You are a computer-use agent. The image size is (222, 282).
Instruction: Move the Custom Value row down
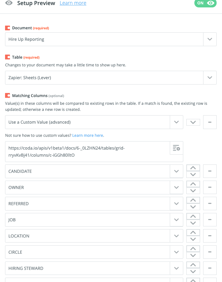pyautogui.click(x=193, y=122)
